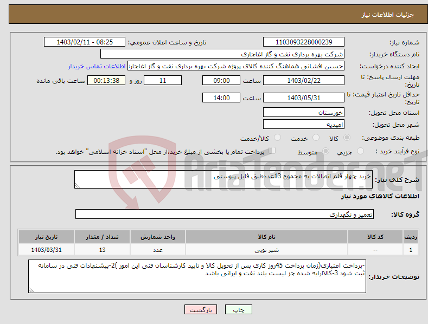The height and width of the screenshot is (324, 428).
Task: Click the بازگشت back button
Action: [x=201, y=309]
